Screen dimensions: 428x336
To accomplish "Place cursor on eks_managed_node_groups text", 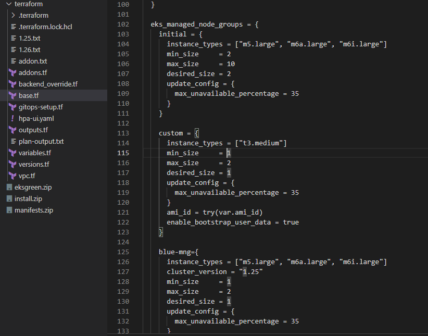I will point(196,24).
